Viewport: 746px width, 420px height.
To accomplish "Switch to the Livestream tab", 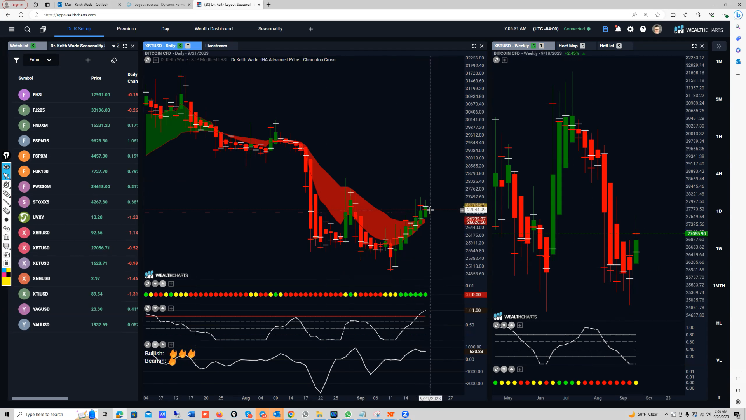I will tap(216, 46).
